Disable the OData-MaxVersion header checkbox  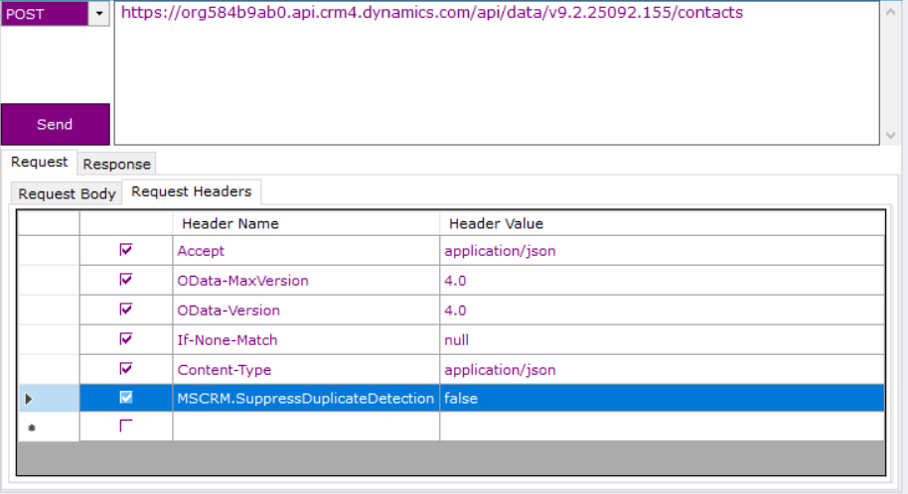[126, 280]
